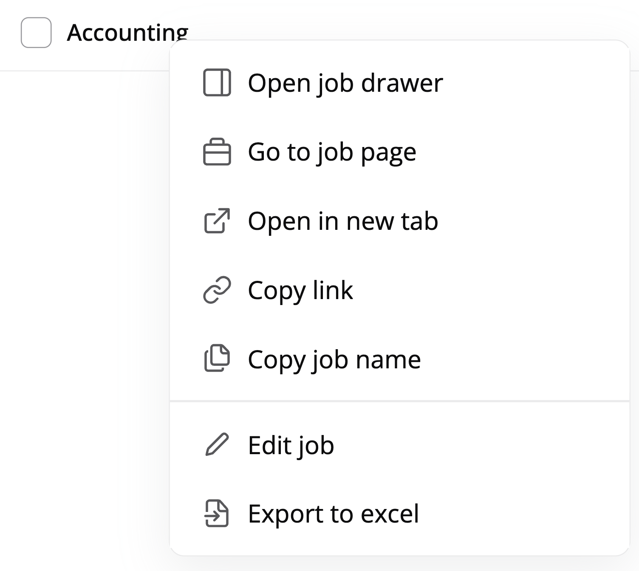Click the file export arrow icon

point(217,514)
